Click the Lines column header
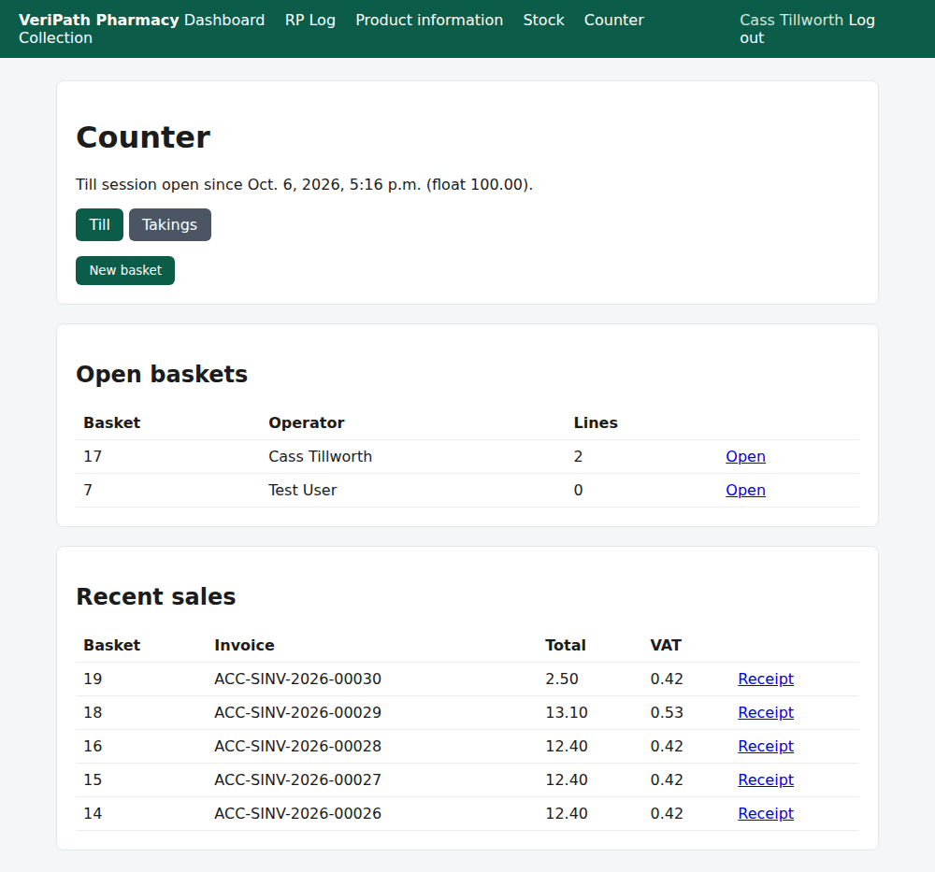 click(x=596, y=422)
